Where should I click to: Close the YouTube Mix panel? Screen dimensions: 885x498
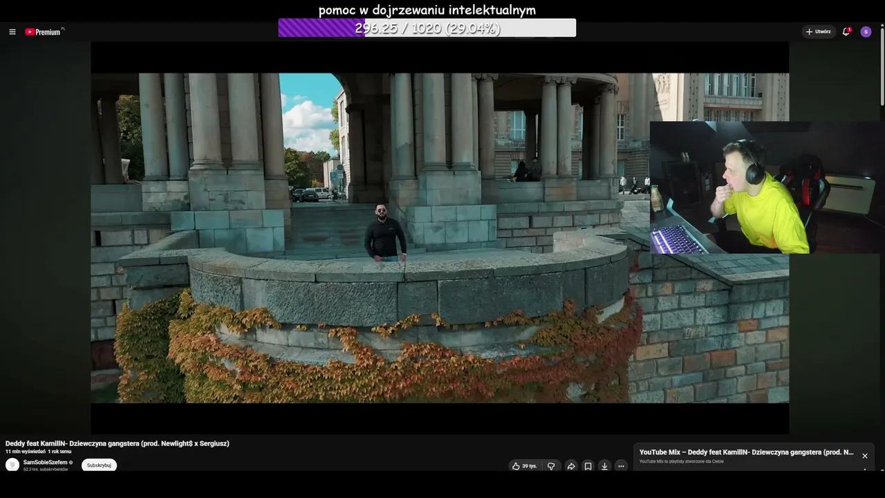click(x=864, y=456)
